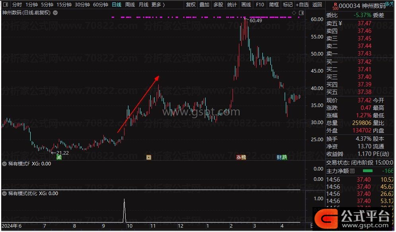396x232 pixels.
Task: Click the 卖三 price 37.45
Action: coord(365,38)
